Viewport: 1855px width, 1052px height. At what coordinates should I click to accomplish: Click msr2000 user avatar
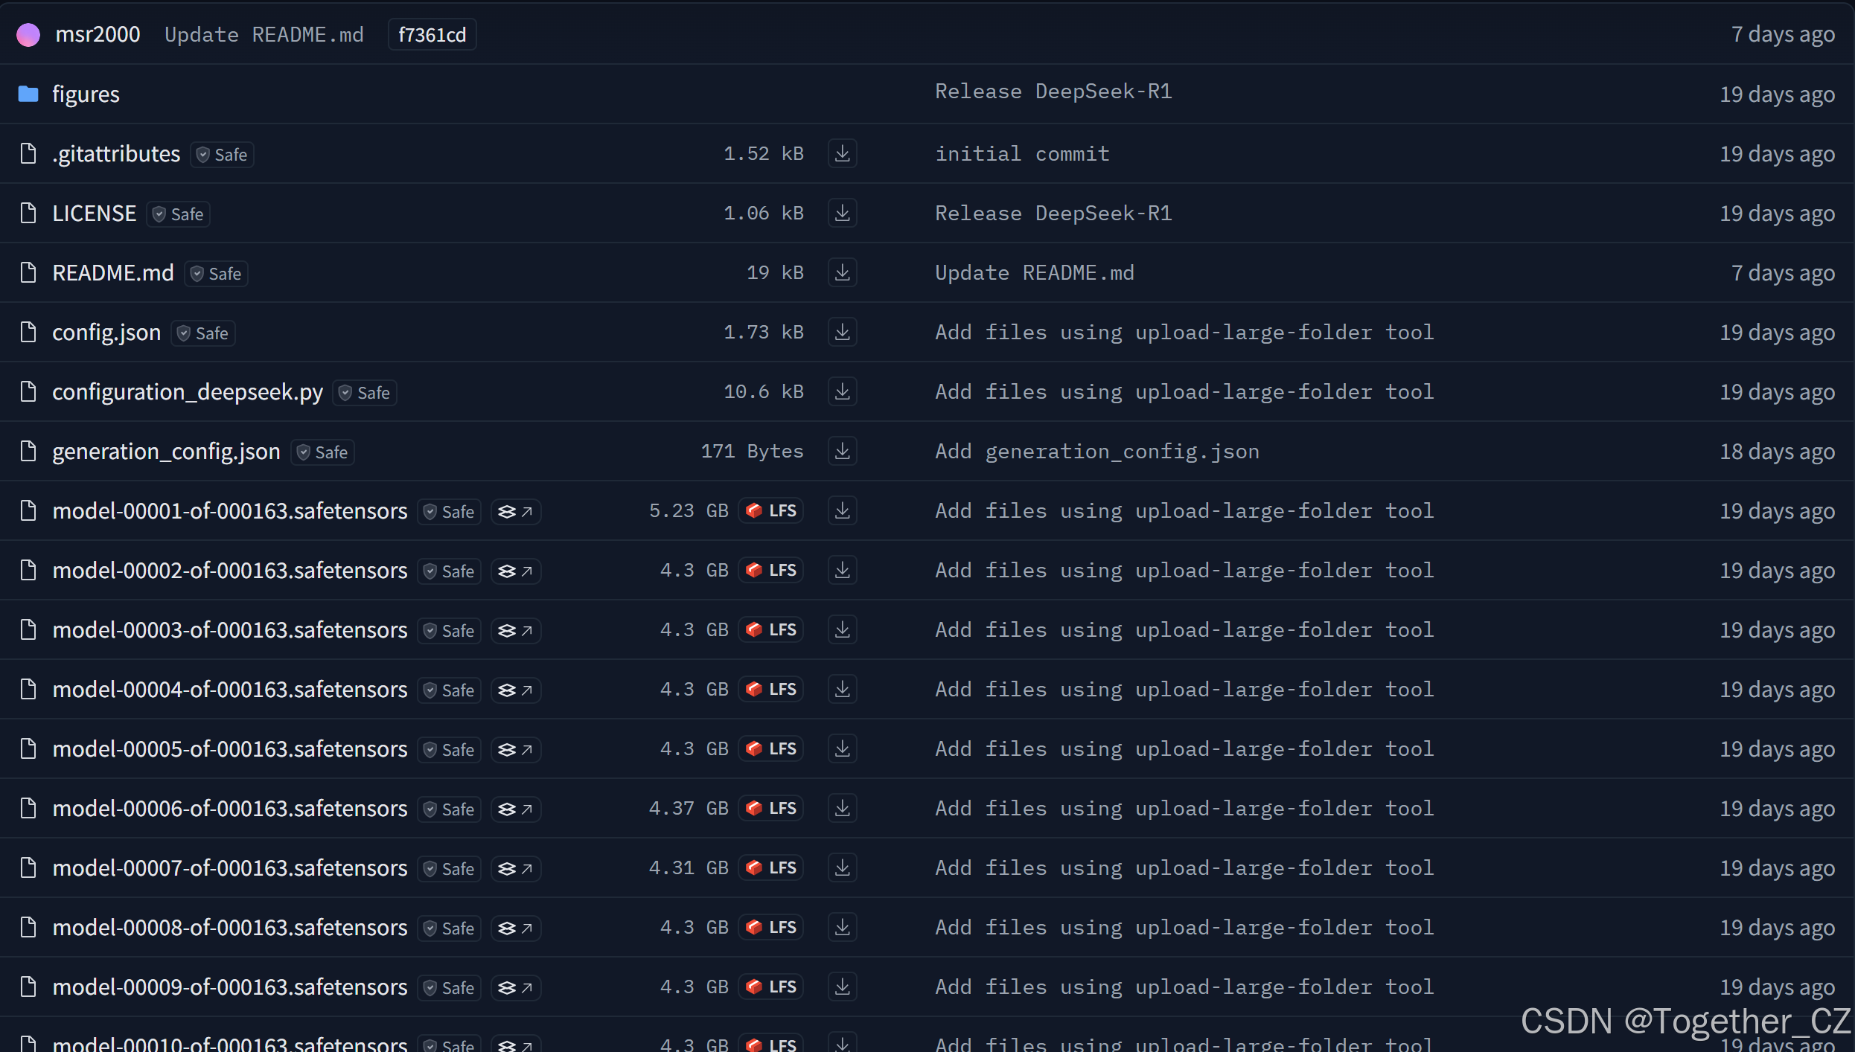28,34
